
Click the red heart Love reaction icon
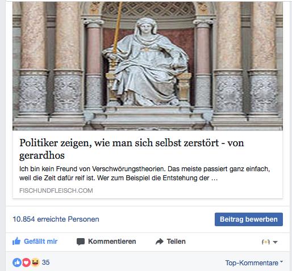tap(26, 262)
